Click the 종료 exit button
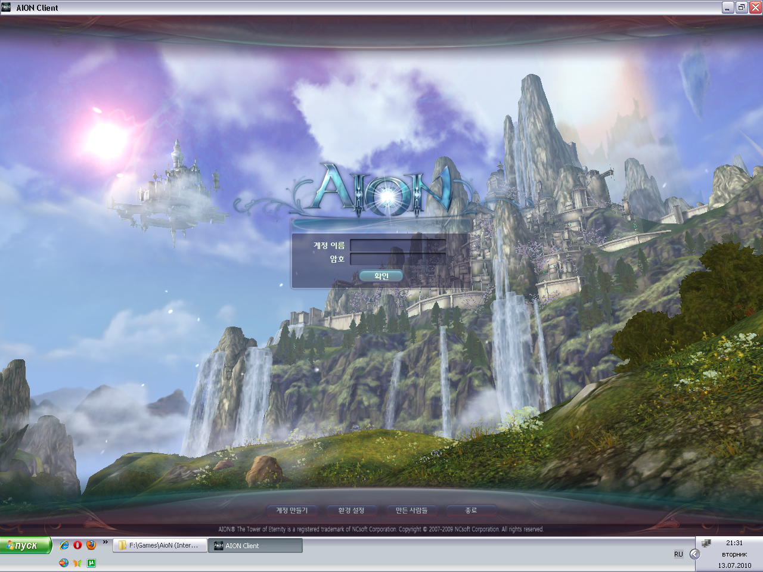The width and height of the screenshot is (763, 572). 471,511
